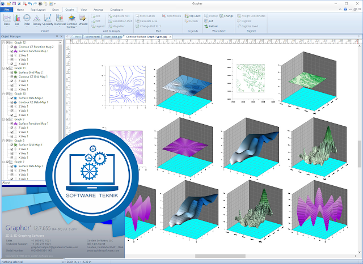Pin the Object Manager panel

click(x=57, y=36)
